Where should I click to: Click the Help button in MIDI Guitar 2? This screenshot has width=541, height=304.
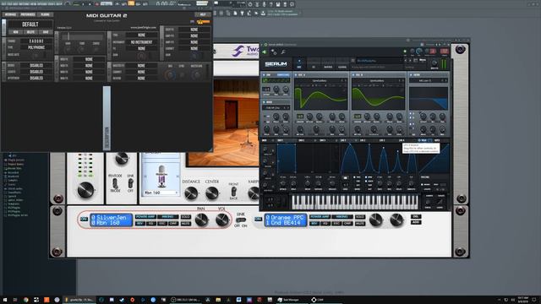pos(203,14)
